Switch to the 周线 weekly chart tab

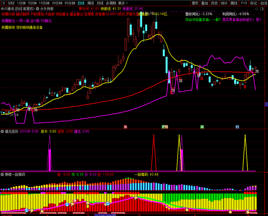[x=90, y=3]
